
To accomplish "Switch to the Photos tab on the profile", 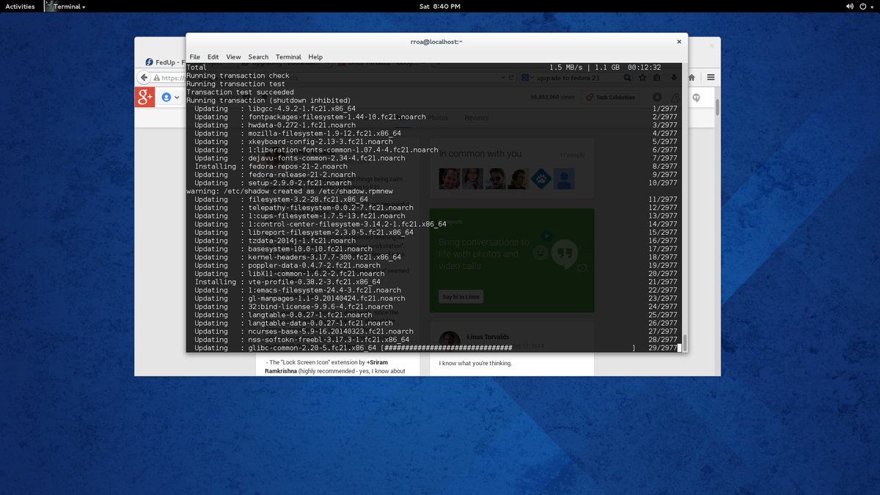I will tap(439, 117).
